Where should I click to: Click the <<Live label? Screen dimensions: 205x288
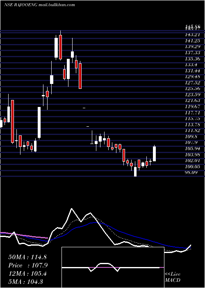173,274
